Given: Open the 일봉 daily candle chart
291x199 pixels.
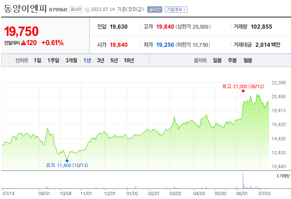Looking at the screenshot, I should pyautogui.click(x=218, y=60).
